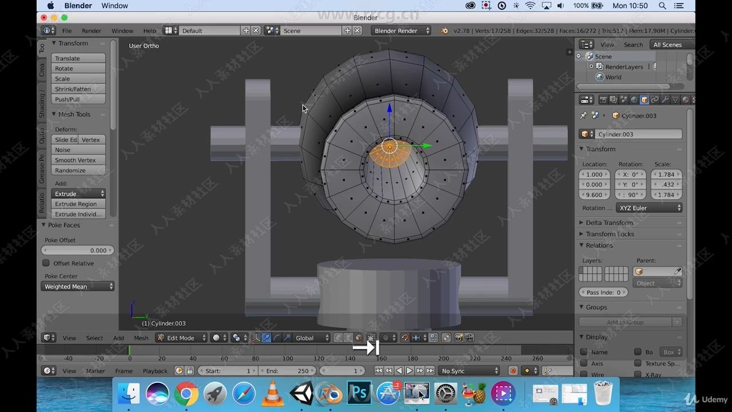Open the Blender Render engine dropdown
This screenshot has height=412, width=732.
pos(401,30)
